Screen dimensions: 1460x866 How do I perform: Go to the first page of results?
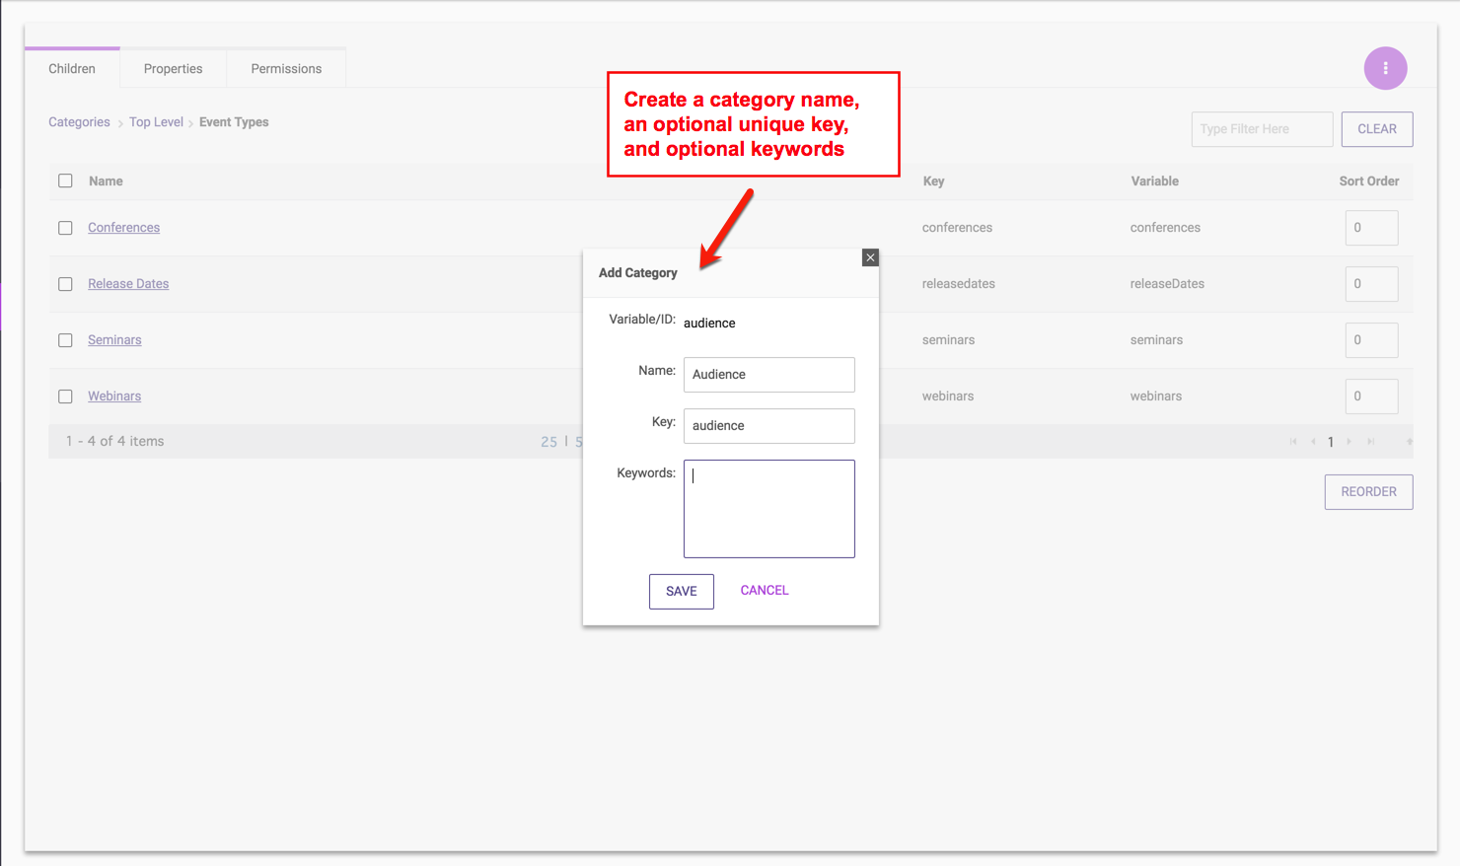[x=1293, y=442]
